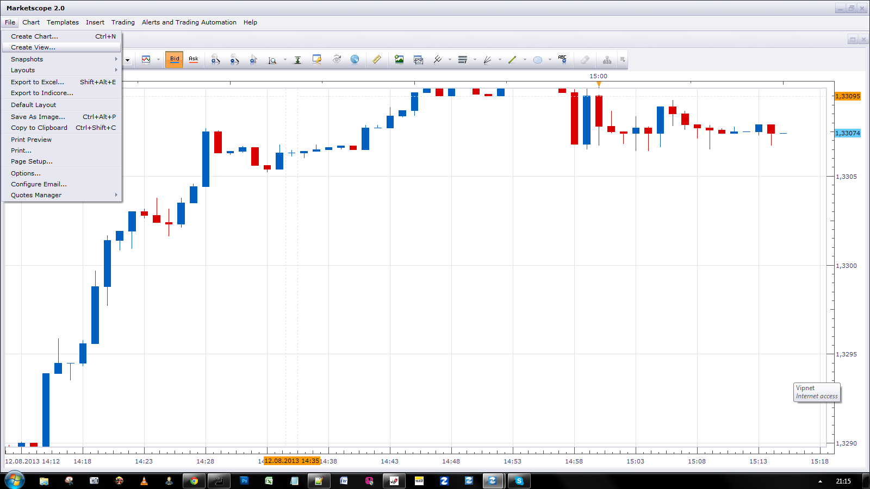Click the Zoom In magnifier icon
Viewport: 870px width, 489px height.
[x=216, y=60]
